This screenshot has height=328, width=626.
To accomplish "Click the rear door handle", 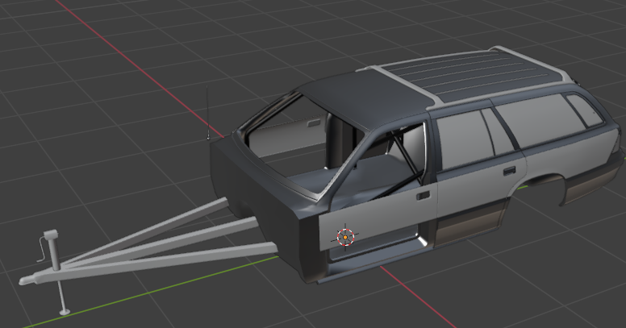I will tap(509, 172).
